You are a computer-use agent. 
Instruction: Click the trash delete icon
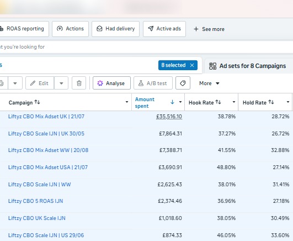[x=79, y=83]
